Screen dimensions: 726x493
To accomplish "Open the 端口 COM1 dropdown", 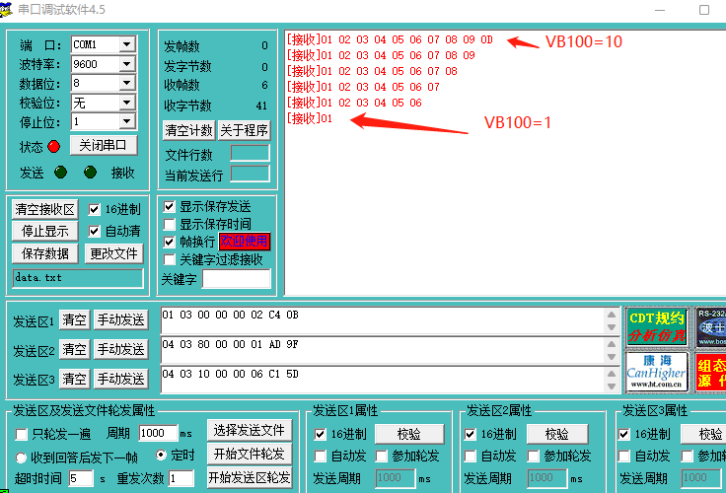I will tap(126, 45).
